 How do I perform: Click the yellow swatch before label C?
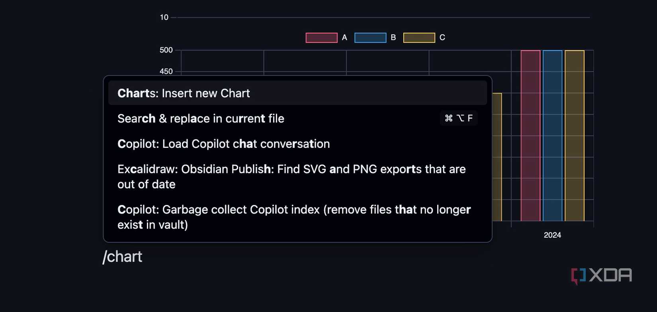click(419, 37)
